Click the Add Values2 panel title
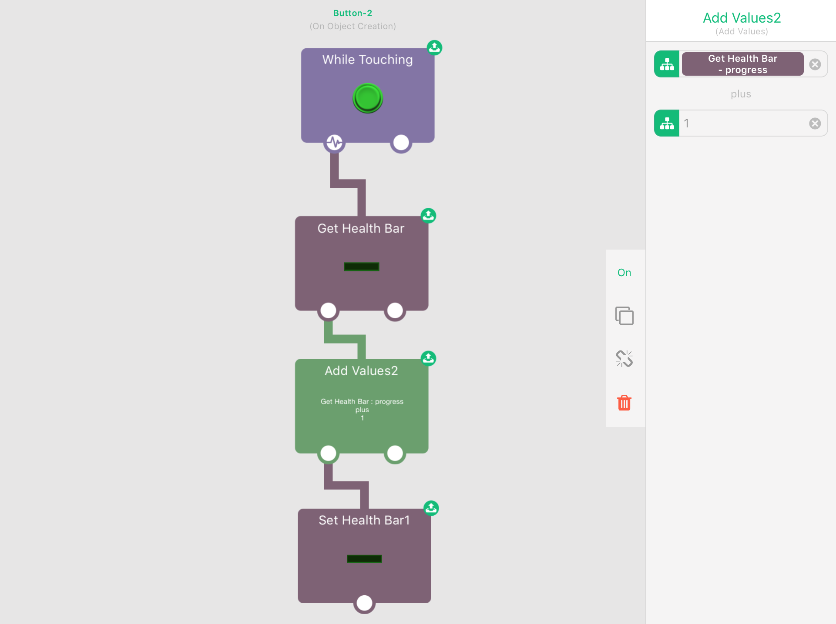Image resolution: width=836 pixels, height=624 pixels. [742, 18]
